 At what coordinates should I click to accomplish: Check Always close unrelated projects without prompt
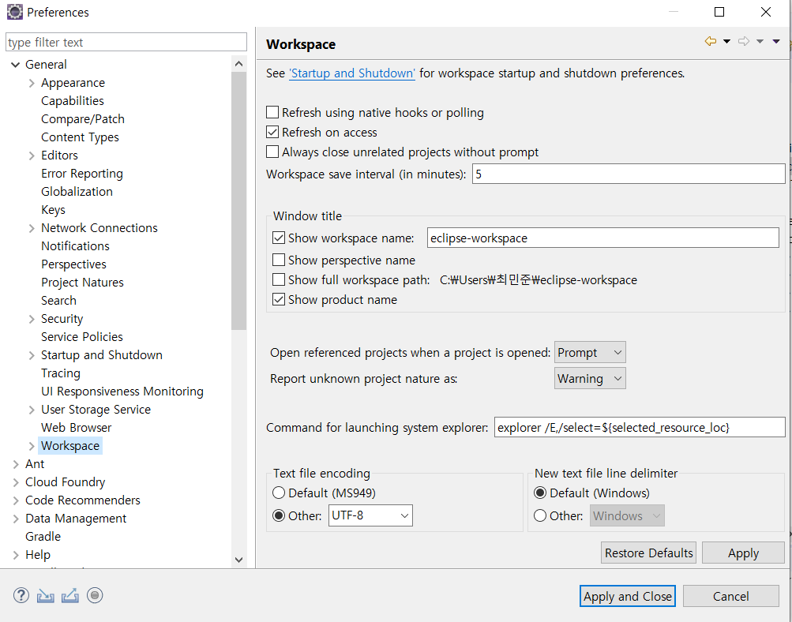point(272,152)
